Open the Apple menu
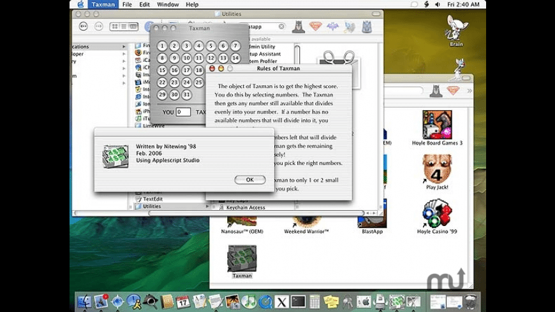Image resolution: width=555 pixels, height=312 pixels. pyautogui.click(x=81, y=4)
